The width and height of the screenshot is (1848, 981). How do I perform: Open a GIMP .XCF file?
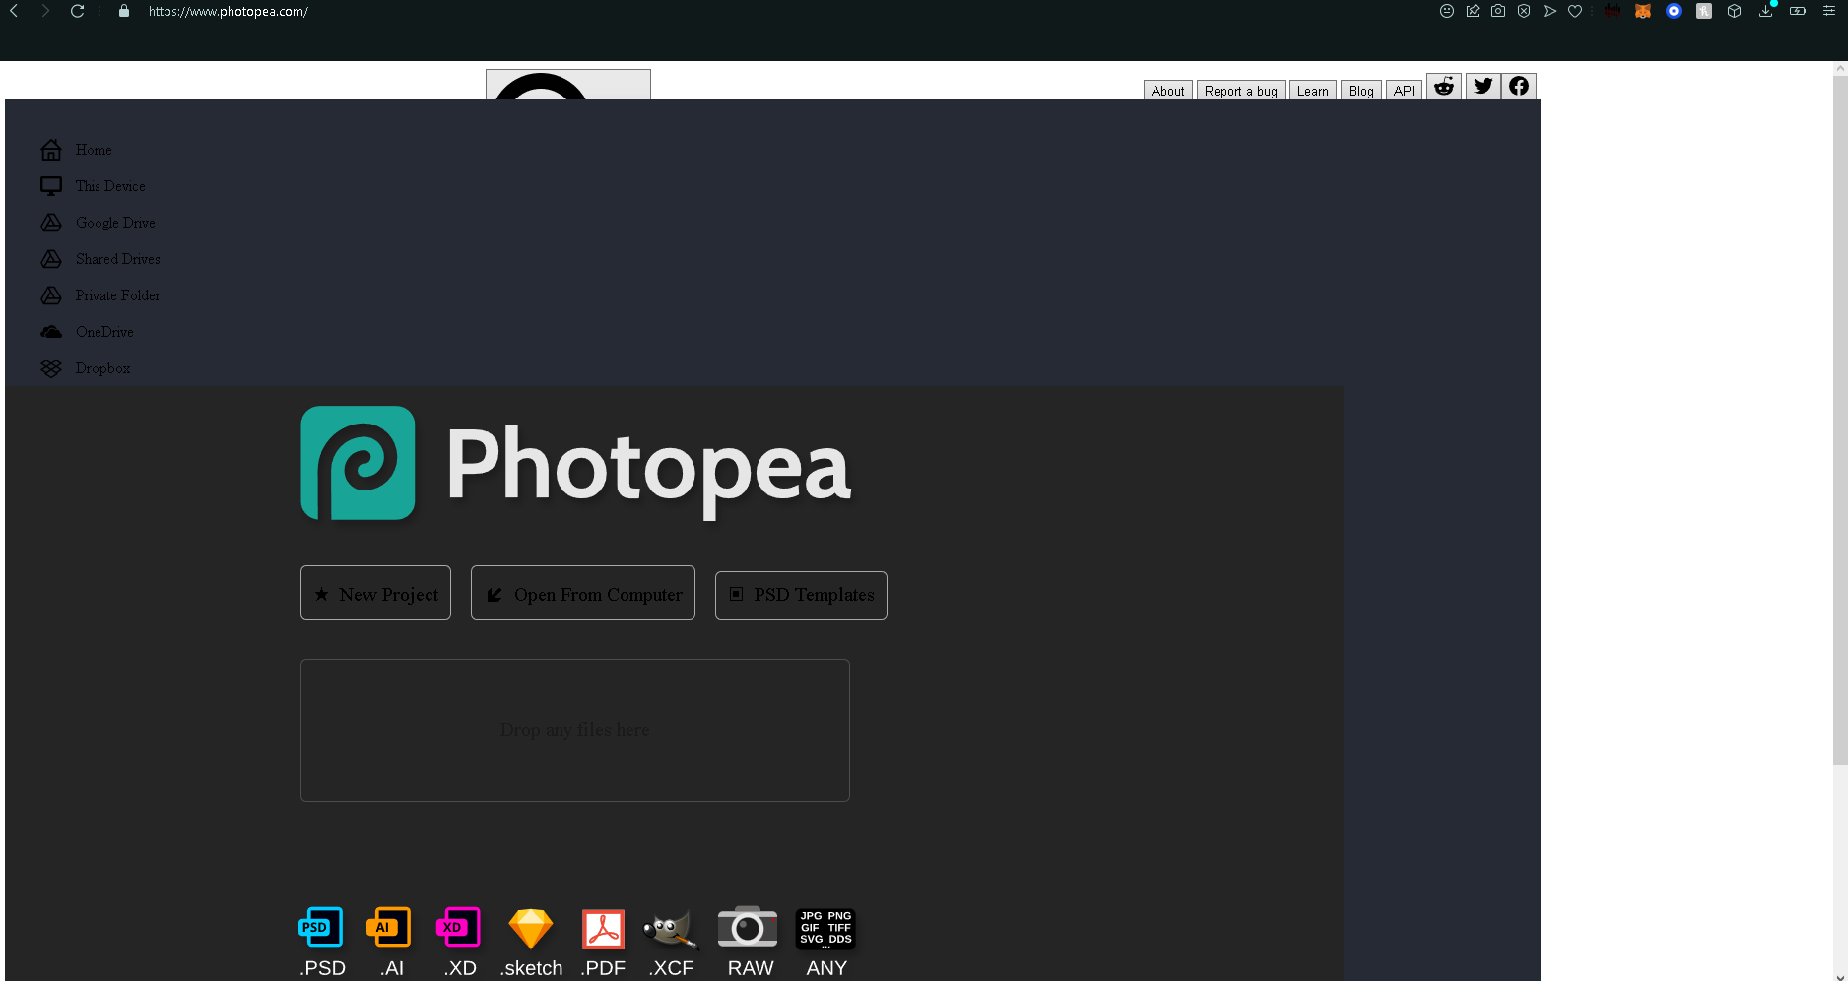pos(671,927)
